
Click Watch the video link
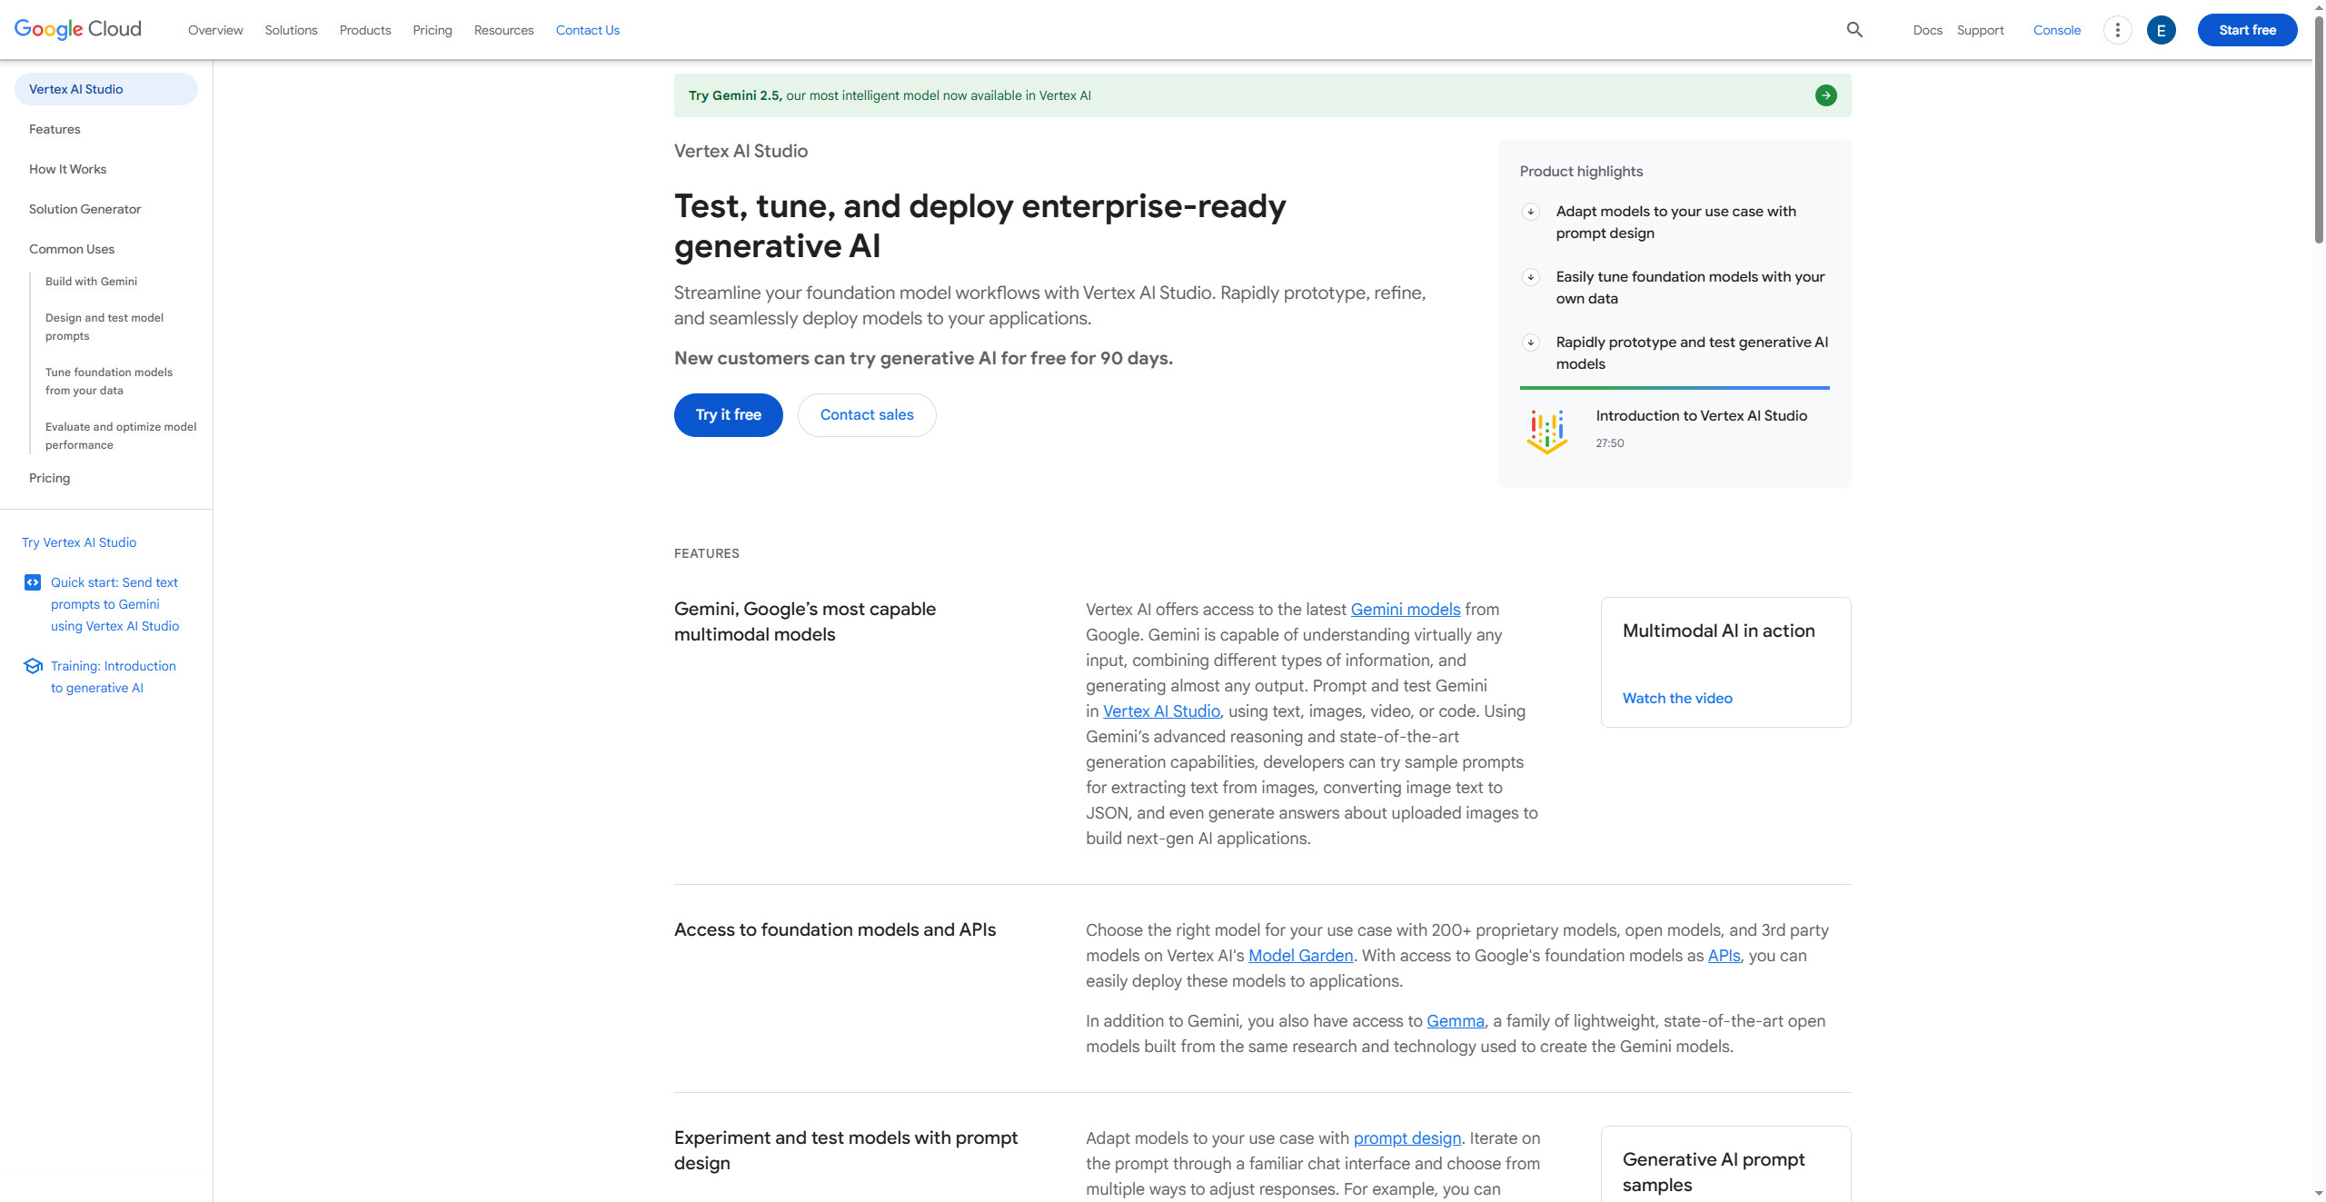click(1677, 699)
